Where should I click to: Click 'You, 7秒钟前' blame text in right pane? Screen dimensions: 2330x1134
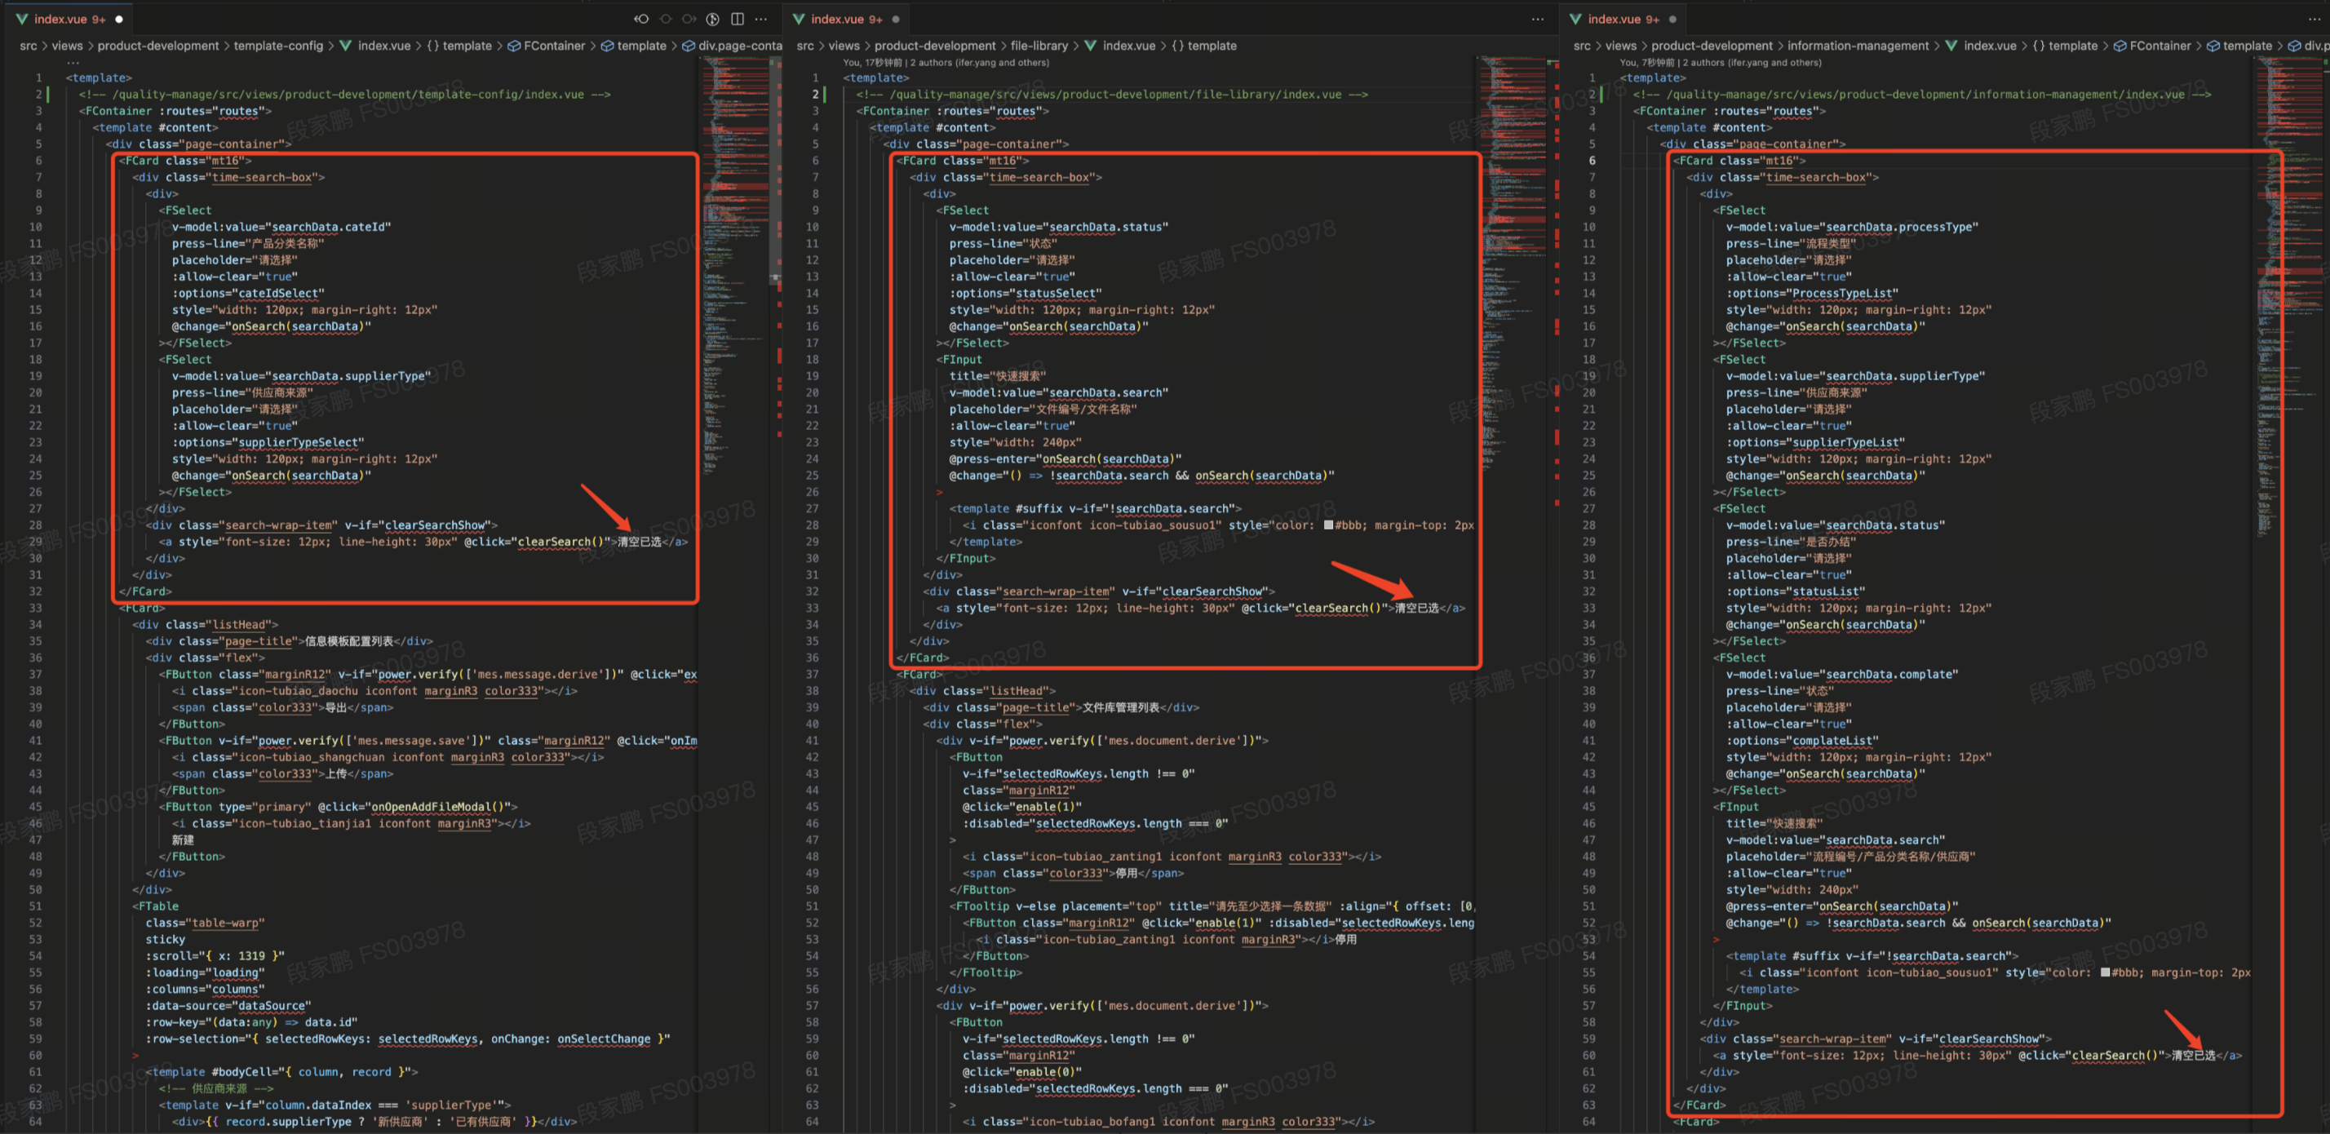click(x=1647, y=62)
